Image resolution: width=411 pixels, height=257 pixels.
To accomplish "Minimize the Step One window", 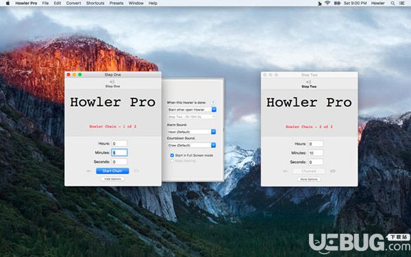I will click(x=74, y=75).
